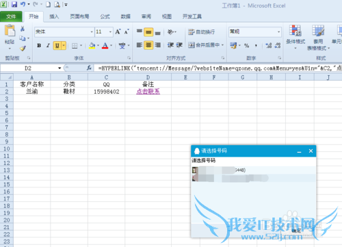Click the fx Insert Function button
Viewport: 342px width, 247px height.
[89, 68]
